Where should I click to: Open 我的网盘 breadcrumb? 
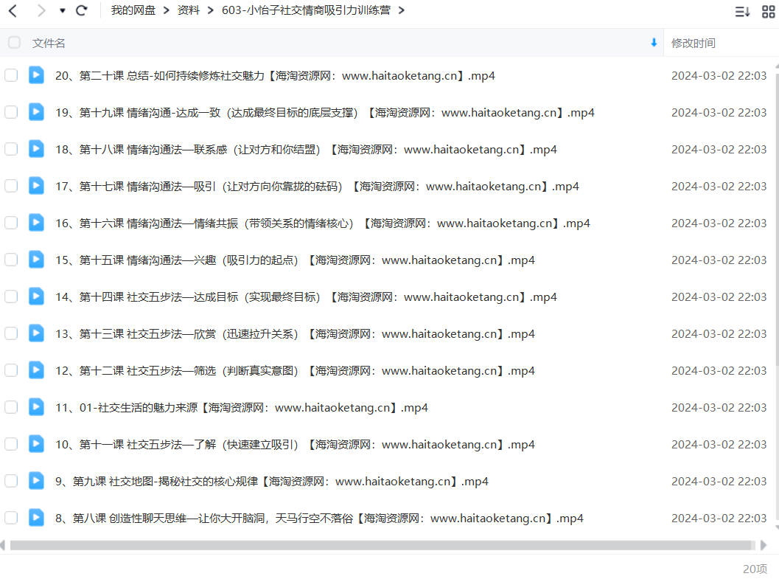point(133,10)
